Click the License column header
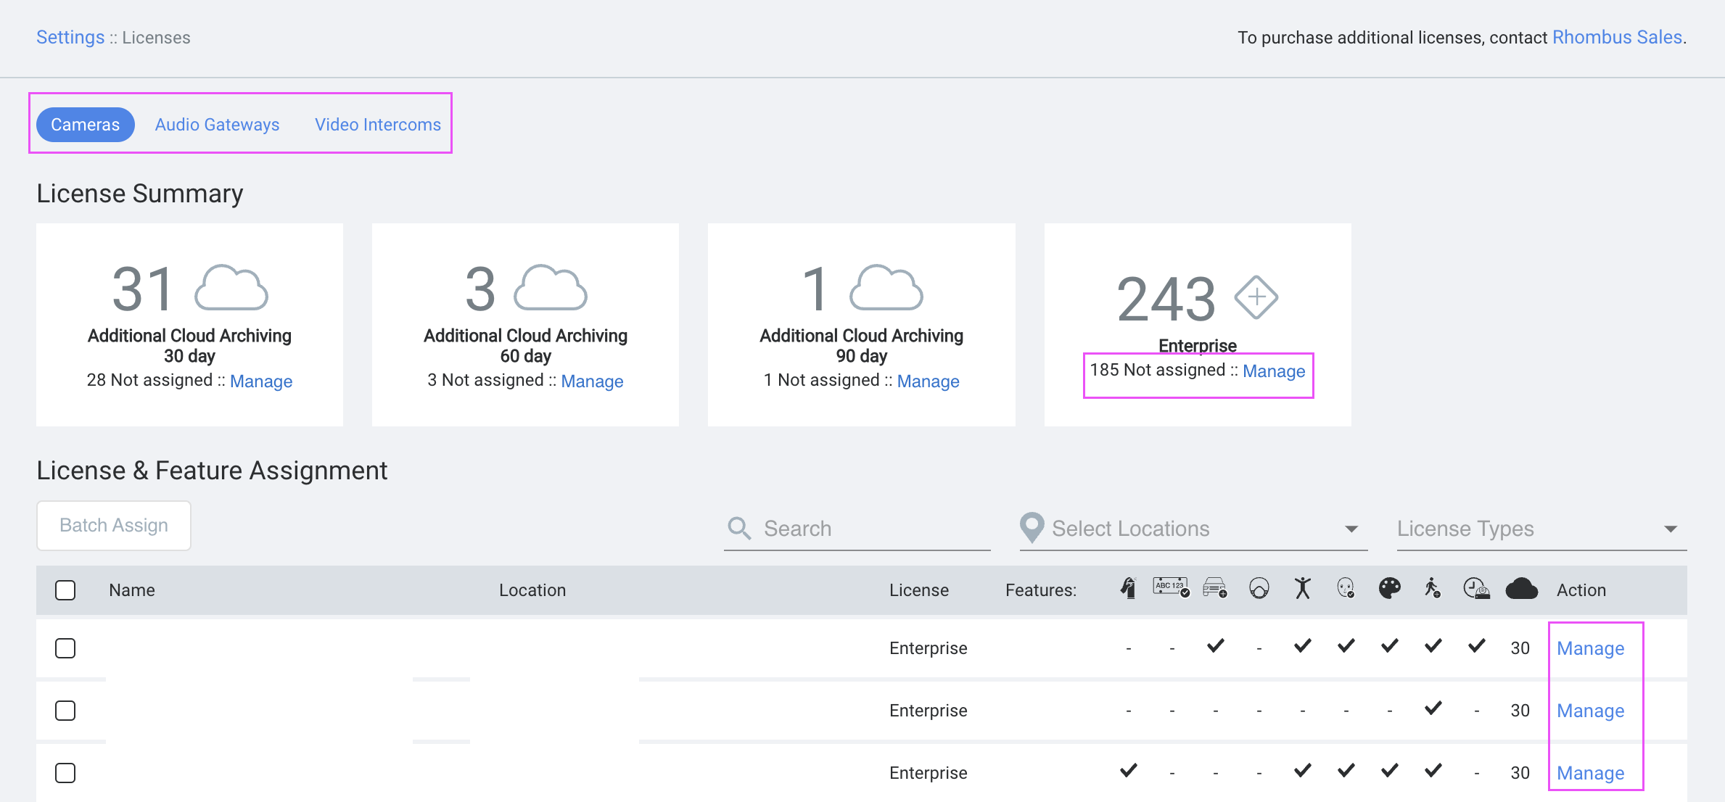The image size is (1725, 802). pos(919,590)
